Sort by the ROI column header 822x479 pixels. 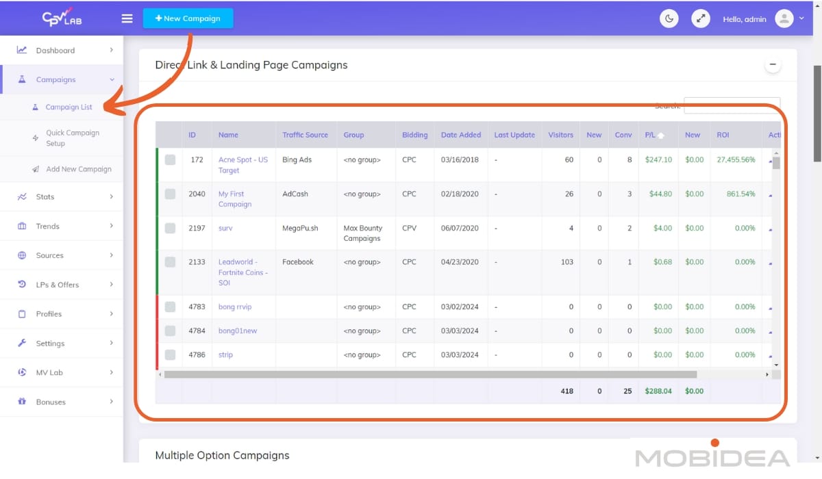(736, 135)
